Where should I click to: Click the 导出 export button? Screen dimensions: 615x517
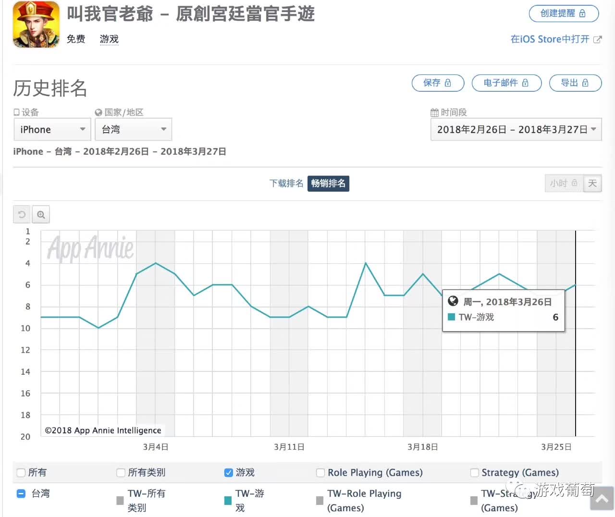575,83
